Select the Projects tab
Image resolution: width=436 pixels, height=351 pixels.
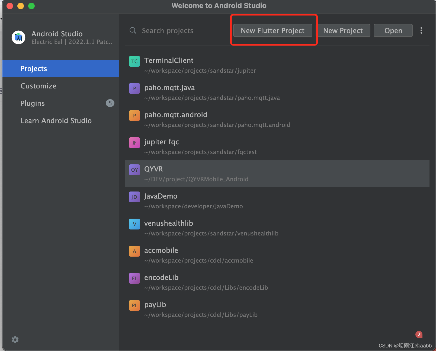[x=60, y=68]
